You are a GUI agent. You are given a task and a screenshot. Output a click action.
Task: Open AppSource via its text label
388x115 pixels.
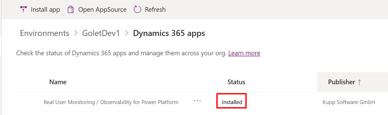tap(102, 10)
